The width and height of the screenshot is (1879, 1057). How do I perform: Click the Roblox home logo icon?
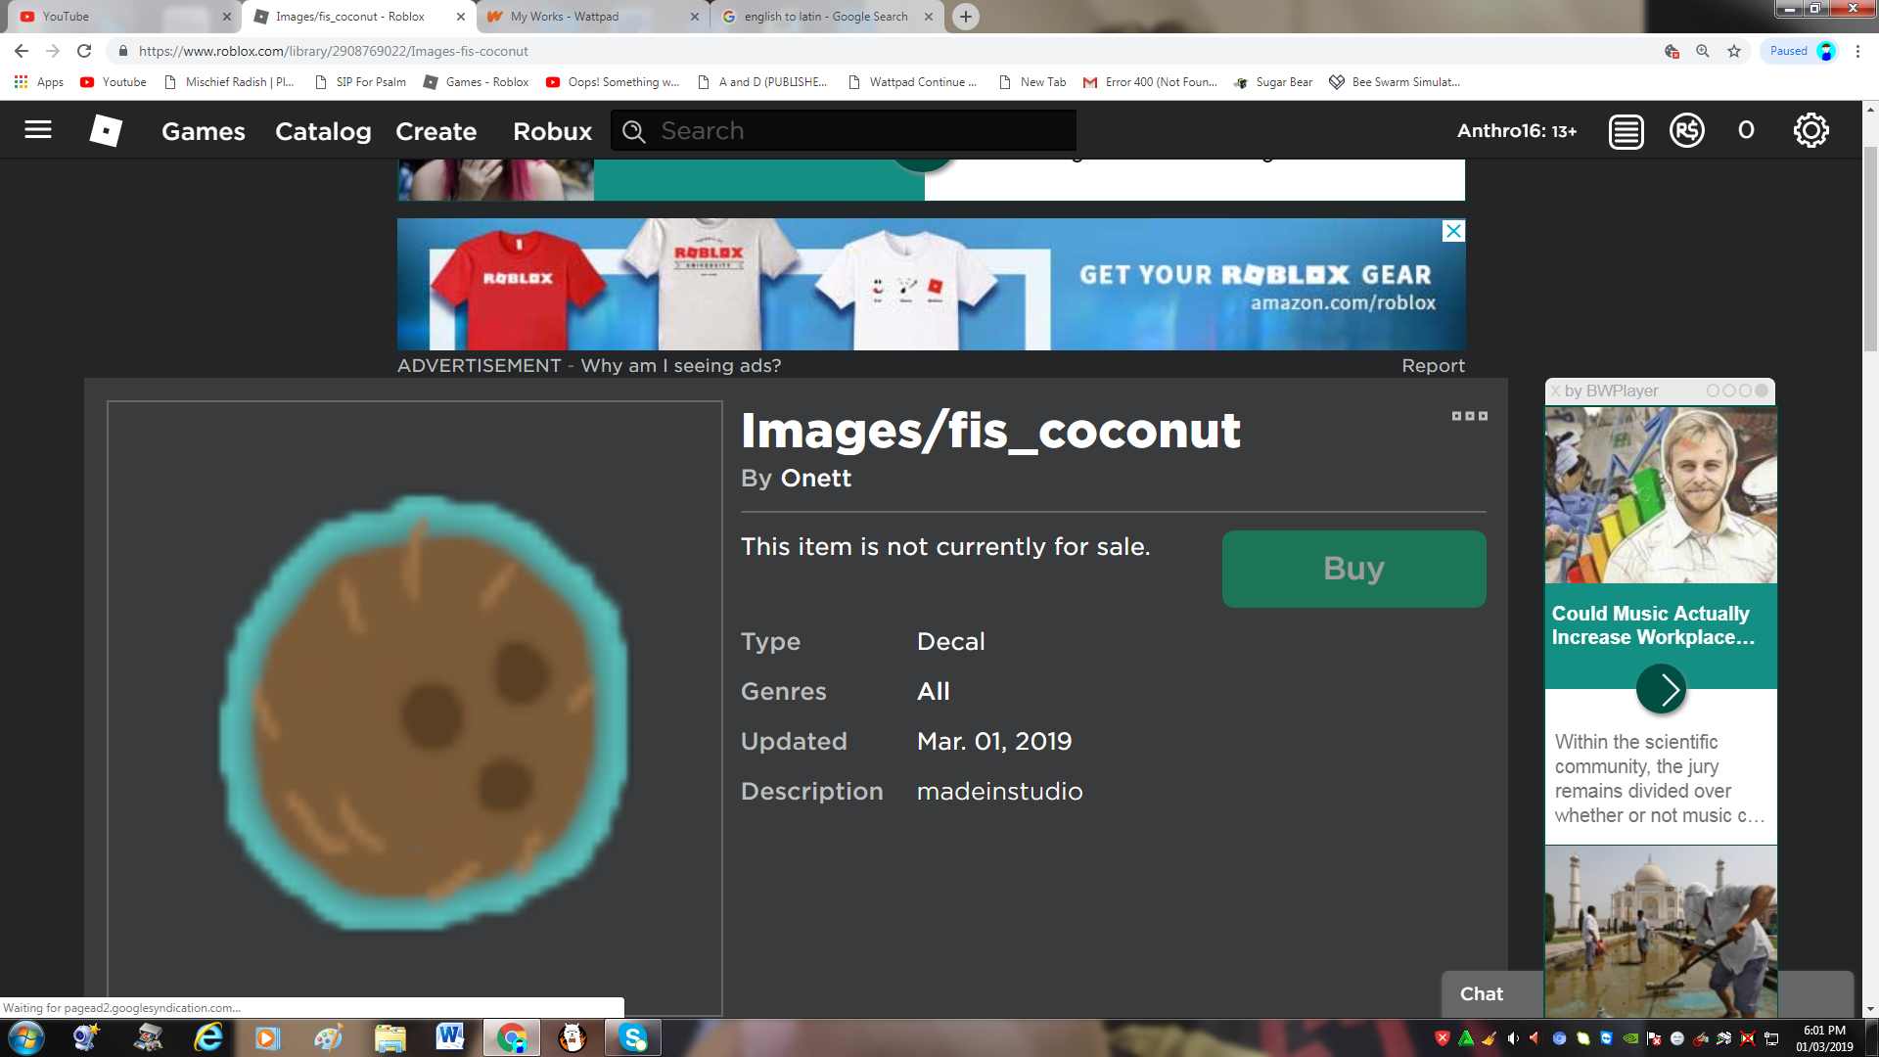click(105, 129)
